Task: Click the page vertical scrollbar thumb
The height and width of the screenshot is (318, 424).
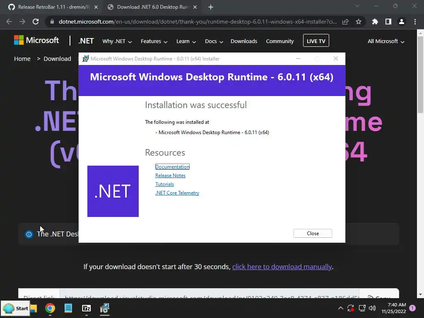Action: (420, 75)
